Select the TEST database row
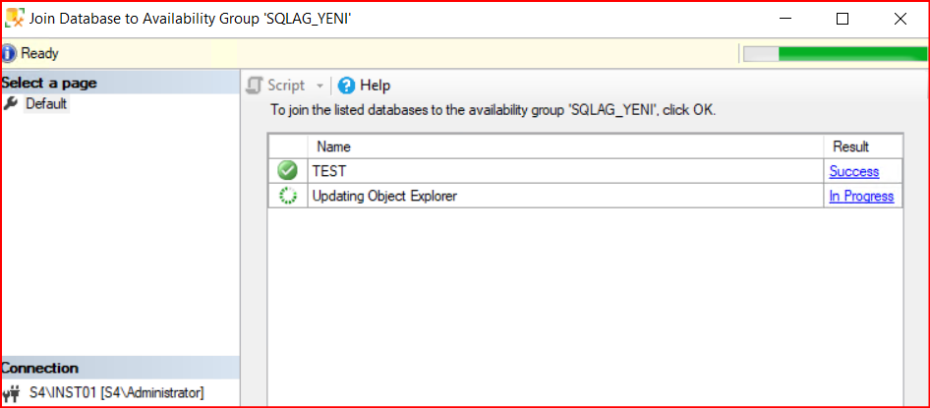The height and width of the screenshot is (408, 930). point(565,171)
